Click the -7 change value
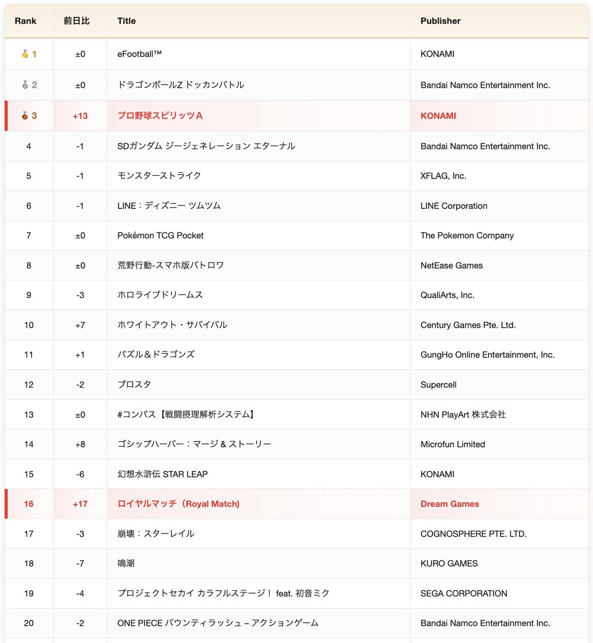This screenshot has width=593, height=643. [80, 564]
